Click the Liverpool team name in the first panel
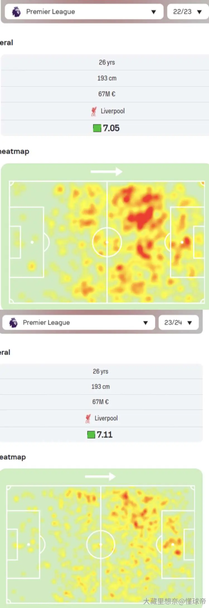Image resolution: width=209 pixels, height=608 pixels. pyautogui.click(x=113, y=111)
